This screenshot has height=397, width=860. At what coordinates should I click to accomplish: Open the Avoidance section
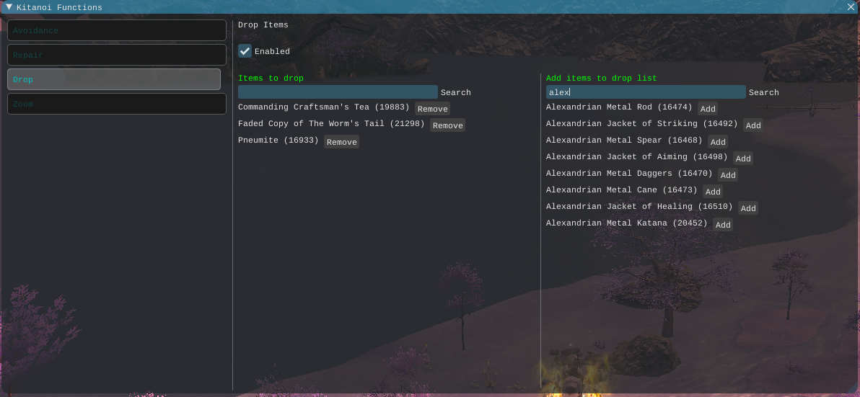coord(117,30)
